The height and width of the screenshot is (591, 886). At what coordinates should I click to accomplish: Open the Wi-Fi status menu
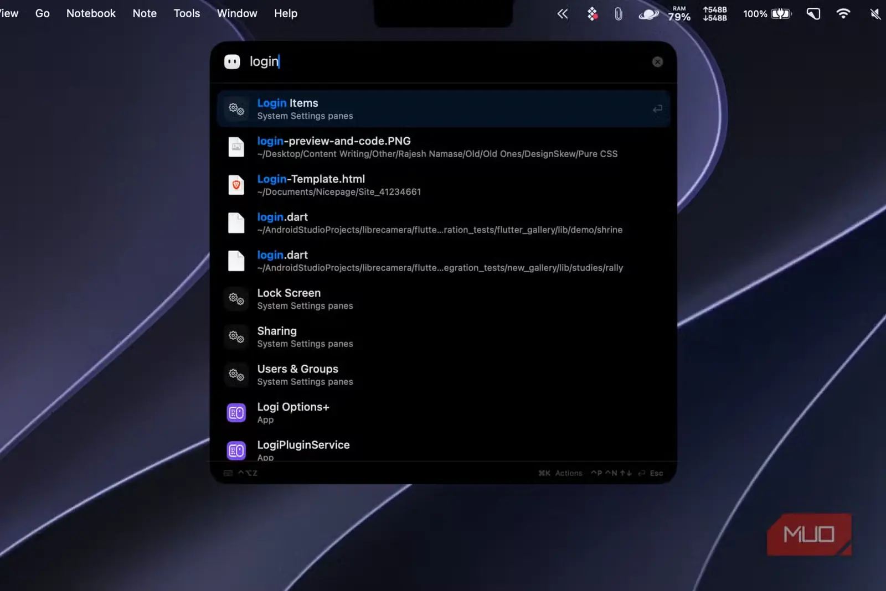click(x=843, y=14)
